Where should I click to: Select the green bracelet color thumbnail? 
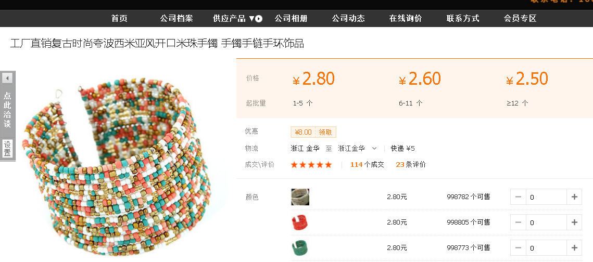[300, 248]
